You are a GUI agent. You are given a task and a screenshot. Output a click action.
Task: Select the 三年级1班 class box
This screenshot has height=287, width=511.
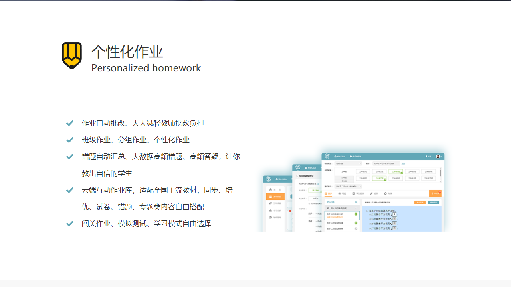click(x=363, y=172)
